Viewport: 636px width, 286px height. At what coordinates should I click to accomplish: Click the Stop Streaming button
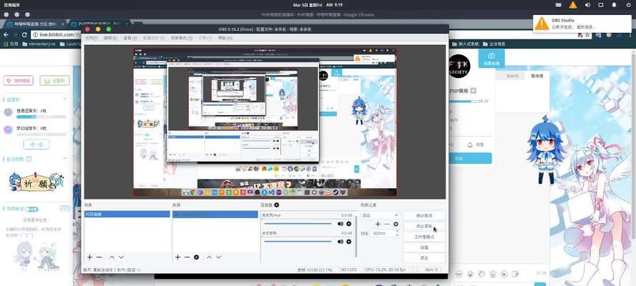coord(424,215)
